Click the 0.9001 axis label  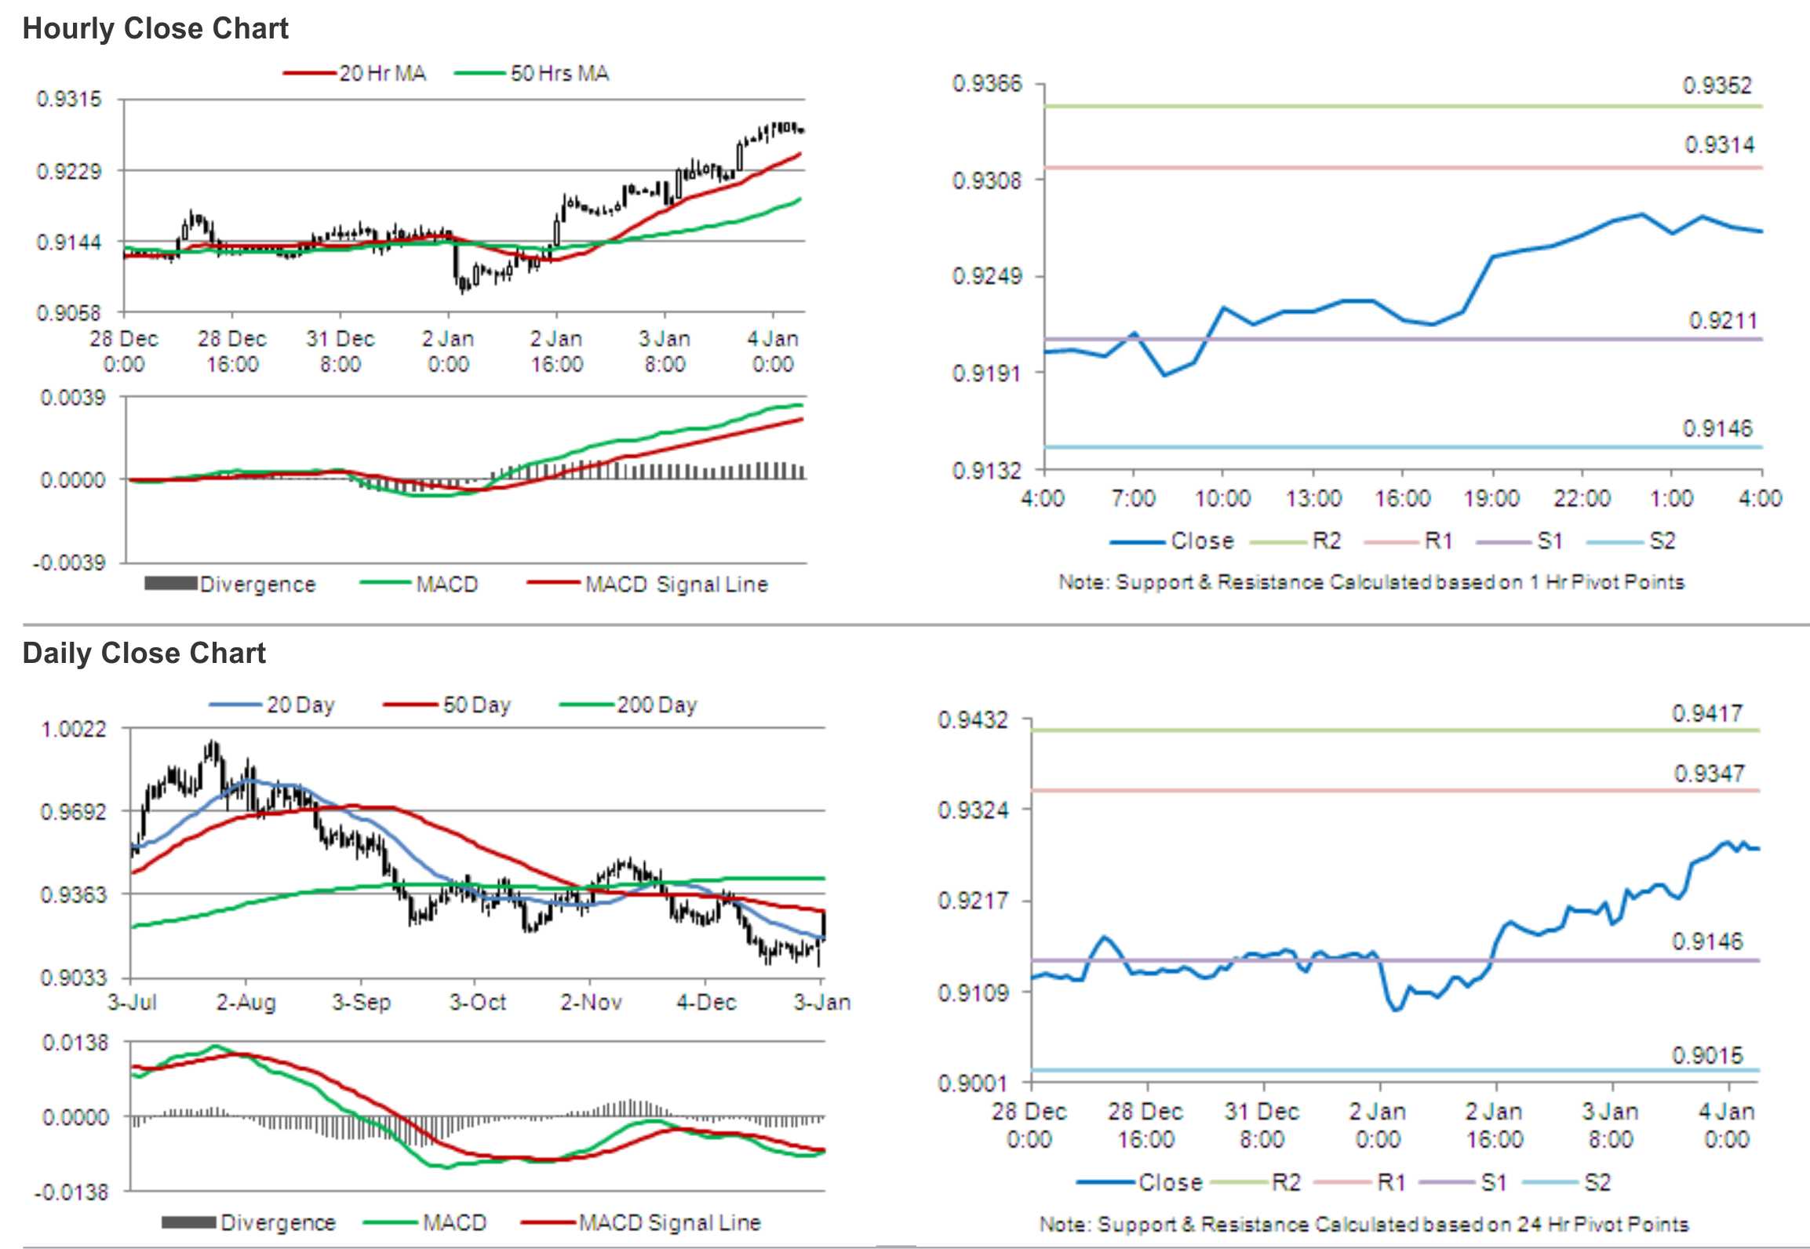(x=973, y=1083)
